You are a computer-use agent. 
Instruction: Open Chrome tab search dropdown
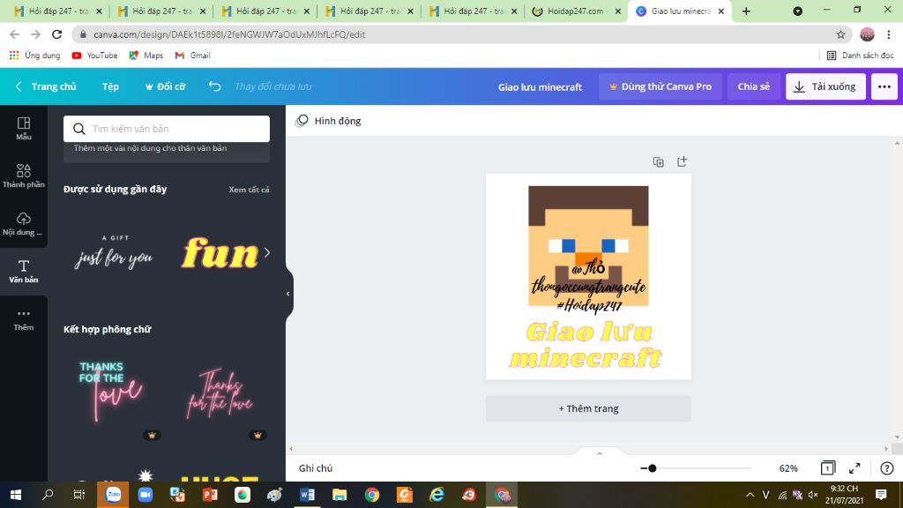(797, 11)
